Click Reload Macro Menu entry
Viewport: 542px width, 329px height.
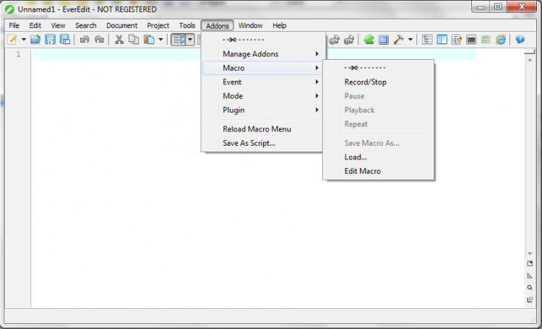click(x=257, y=129)
